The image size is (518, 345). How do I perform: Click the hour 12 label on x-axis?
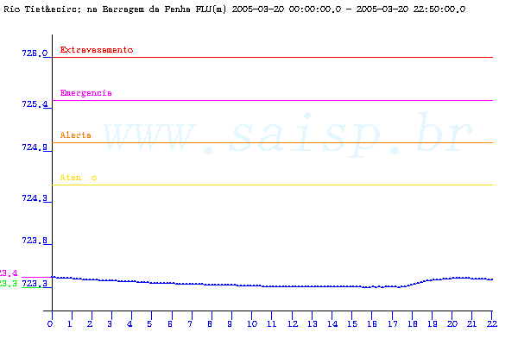293,324
